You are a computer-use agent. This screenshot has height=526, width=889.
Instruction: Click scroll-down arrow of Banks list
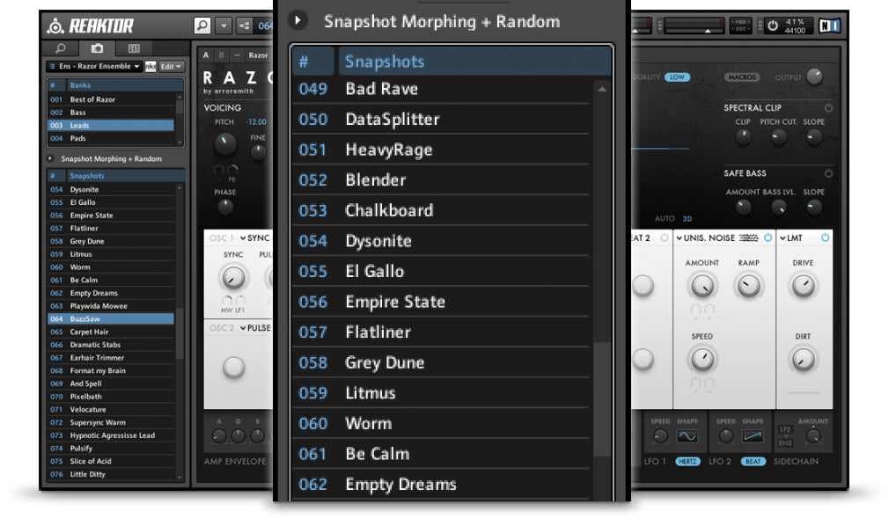180,142
